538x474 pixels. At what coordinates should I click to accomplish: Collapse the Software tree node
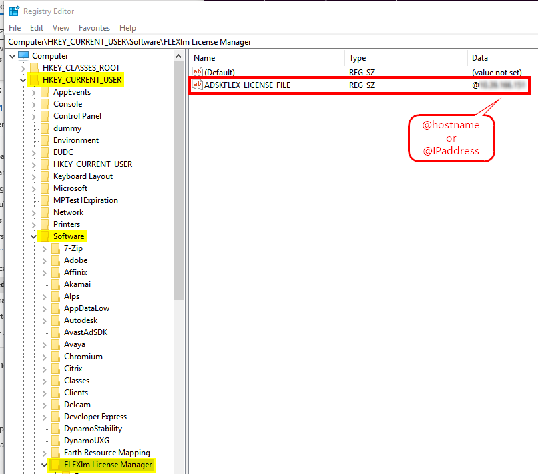point(33,236)
